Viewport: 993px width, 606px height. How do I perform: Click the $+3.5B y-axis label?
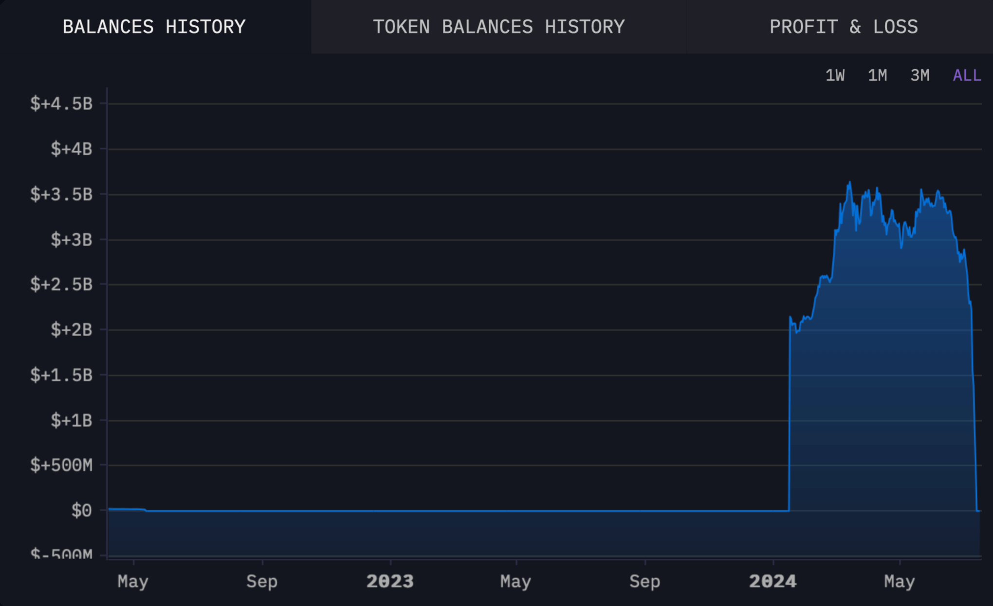pos(61,195)
